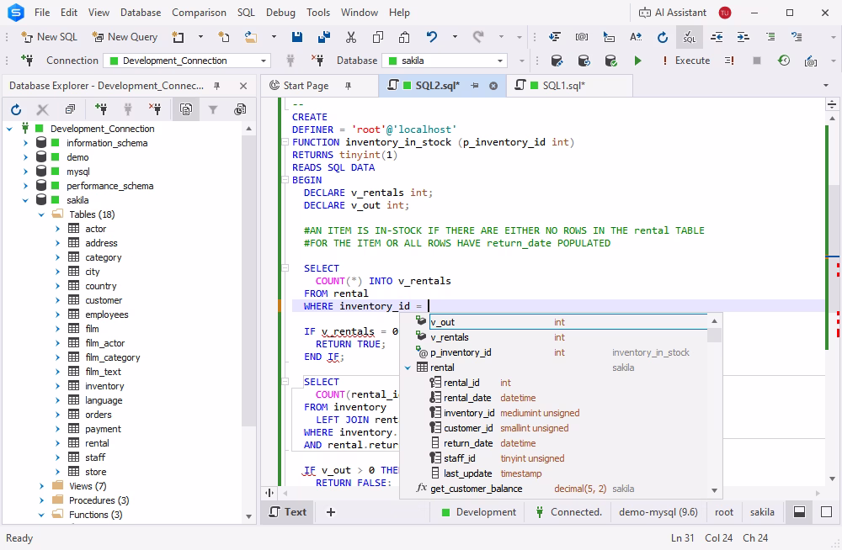Click the query history clock icon
842x550 pixels.
coord(784,61)
